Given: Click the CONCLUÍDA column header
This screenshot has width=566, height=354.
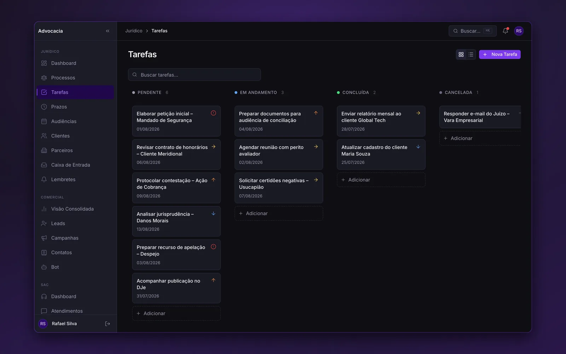Looking at the screenshot, I should tap(356, 92).
